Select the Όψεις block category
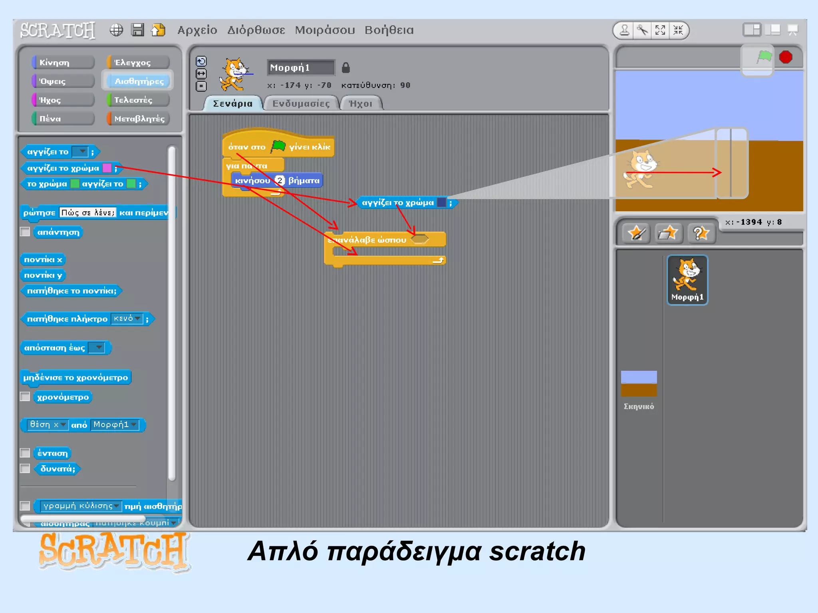Viewport: 818px width, 613px height. (63, 81)
